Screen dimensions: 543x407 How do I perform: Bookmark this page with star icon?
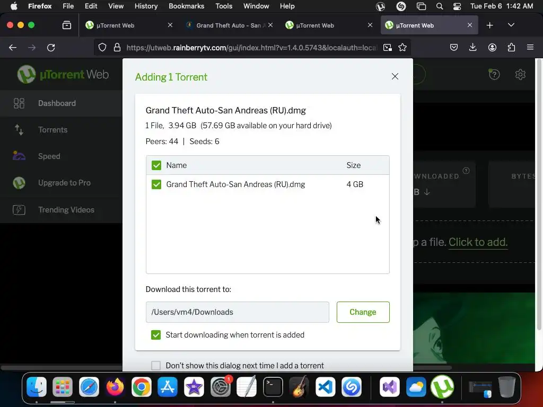point(402,47)
